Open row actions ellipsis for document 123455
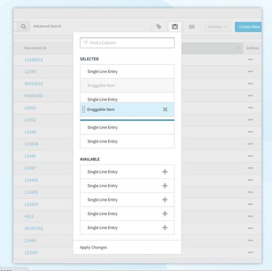Screen dimensions: 272x271 pos(250,192)
